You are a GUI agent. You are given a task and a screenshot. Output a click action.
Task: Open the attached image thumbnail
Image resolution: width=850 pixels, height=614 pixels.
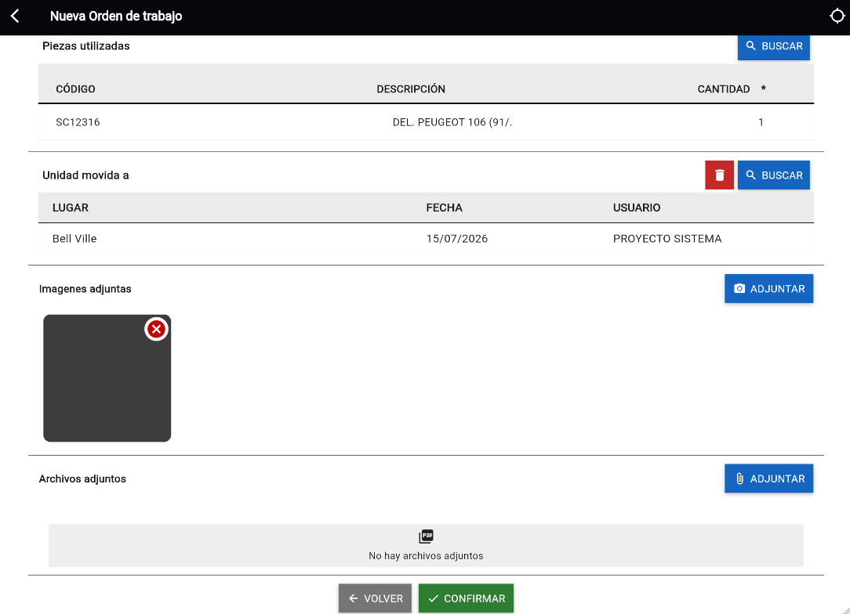coord(107,378)
